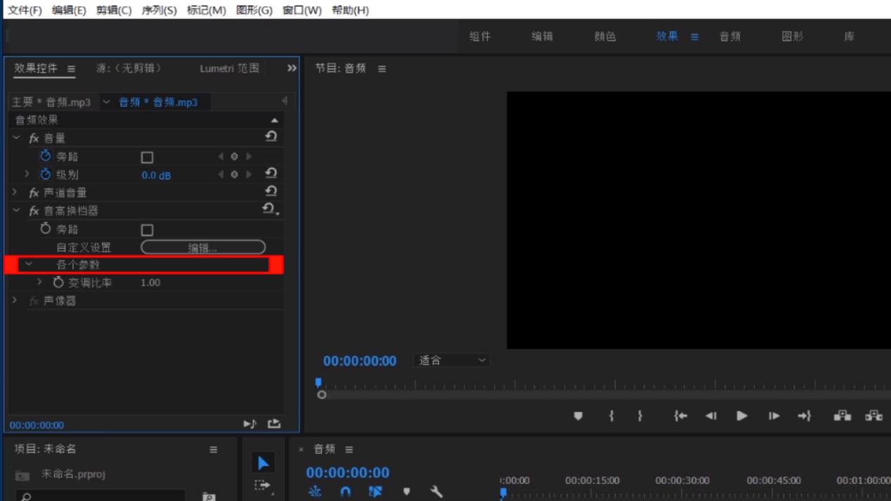Toggle the snap magnet in timeline toolbar
This screenshot has height=501, width=891.
(x=344, y=492)
